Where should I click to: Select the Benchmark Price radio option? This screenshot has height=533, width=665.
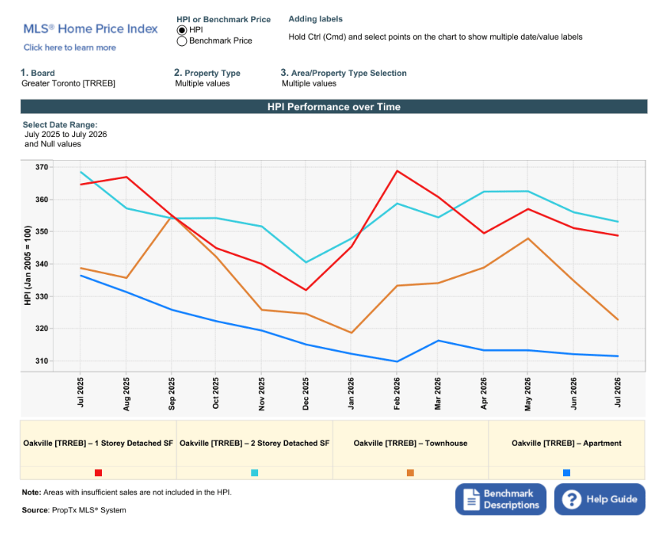[182, 41]
